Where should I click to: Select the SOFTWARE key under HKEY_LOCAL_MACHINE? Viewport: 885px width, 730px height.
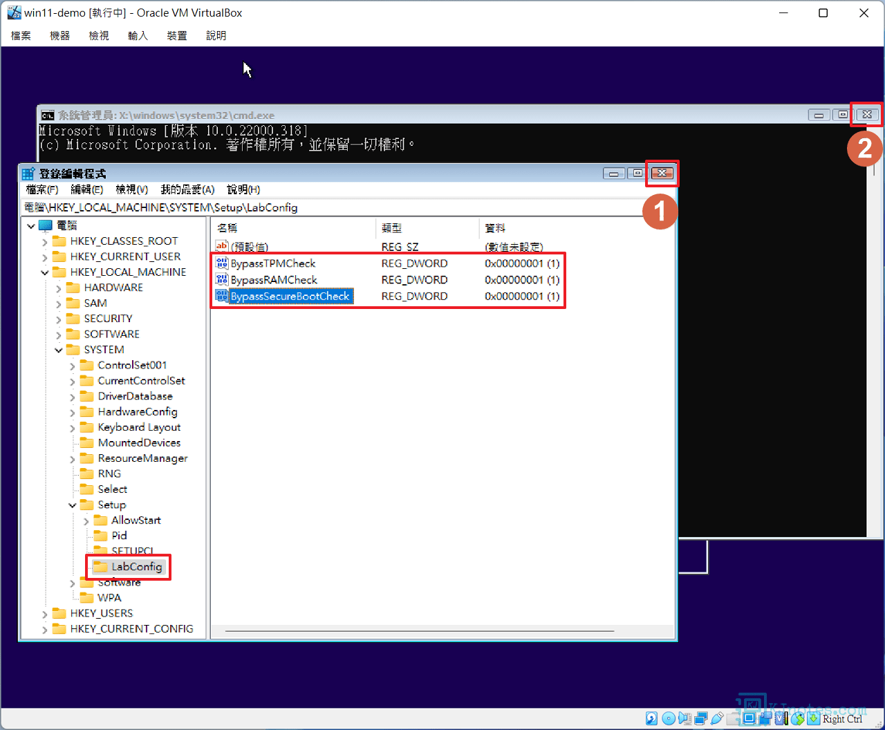pyautogui.click(x=111, y=334)
